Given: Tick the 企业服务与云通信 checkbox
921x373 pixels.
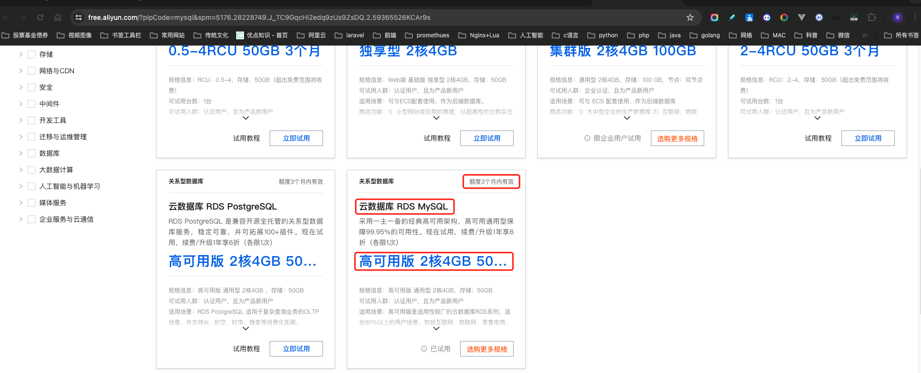Looking at the screenshot, I should coord(32,219).
